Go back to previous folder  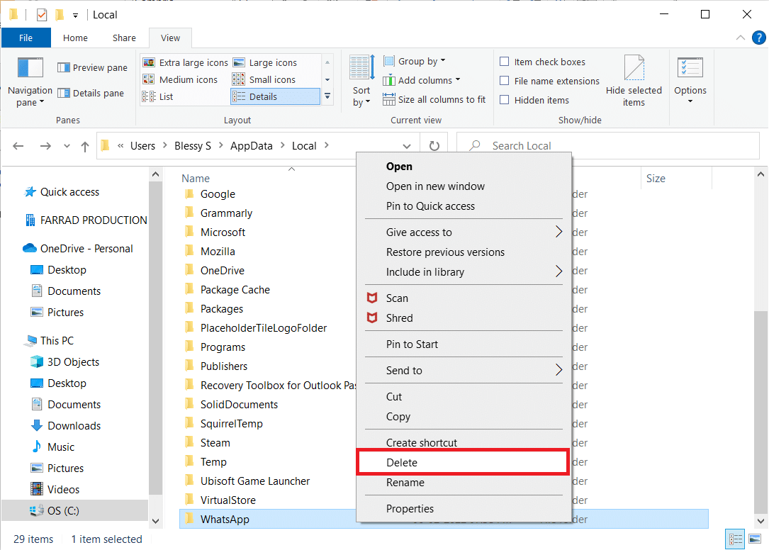pos(18,146)
